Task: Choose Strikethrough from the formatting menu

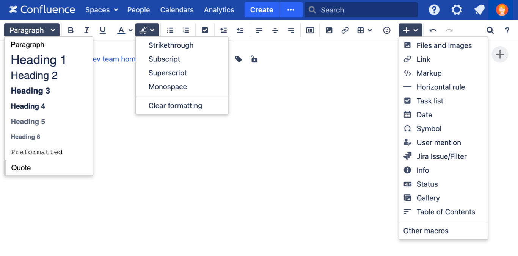Action: point(171,45)
